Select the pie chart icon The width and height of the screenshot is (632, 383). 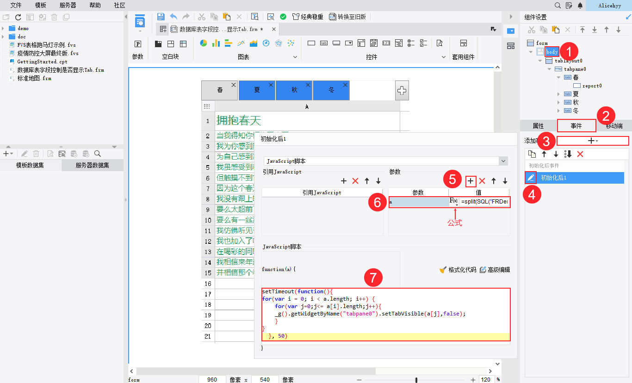pyautogui.click(x=203, y=43)
